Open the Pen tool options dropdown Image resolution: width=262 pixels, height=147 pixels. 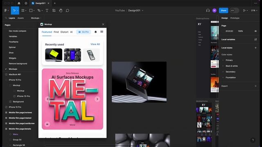(42, 11)
